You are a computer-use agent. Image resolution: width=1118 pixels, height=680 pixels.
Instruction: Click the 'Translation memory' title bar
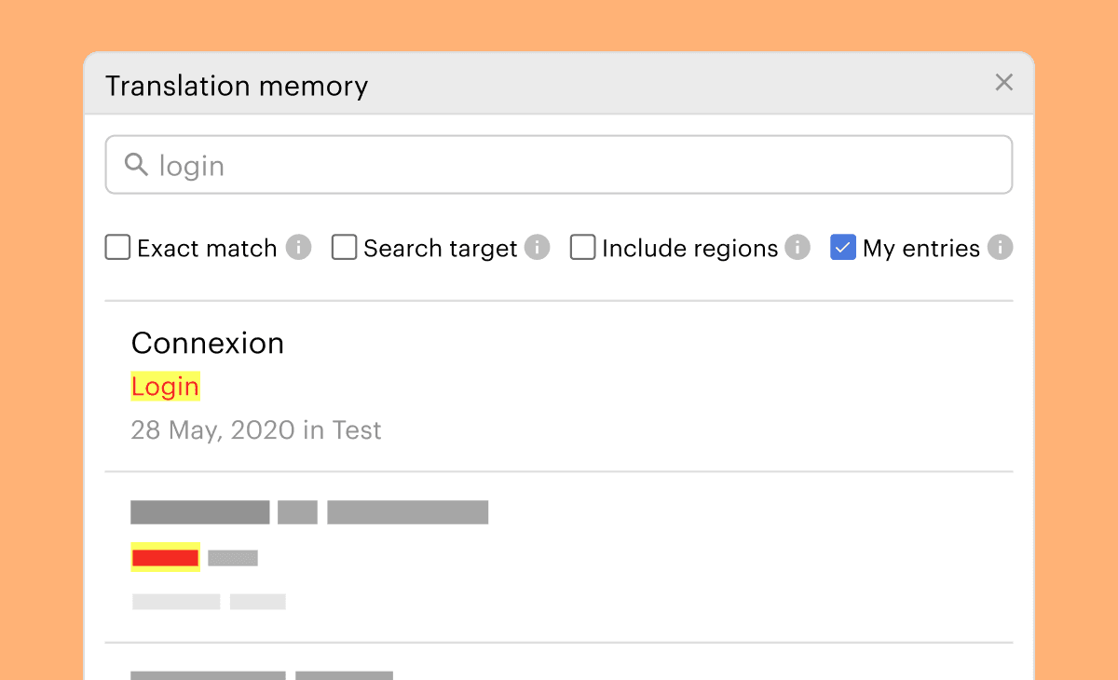(237, 86)
